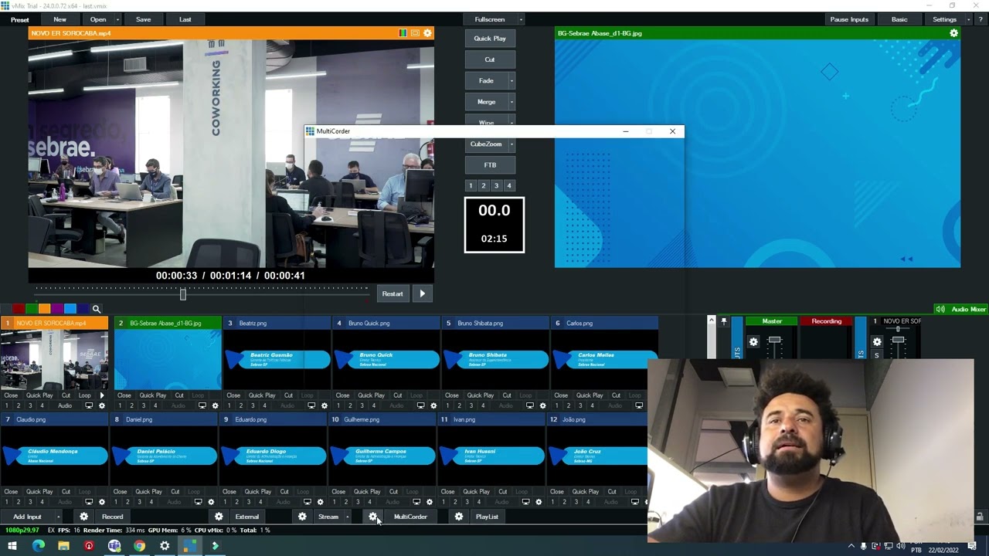Open the help question mark button
The width and height of the screenshot is (989, 556).
coord(981,19)
